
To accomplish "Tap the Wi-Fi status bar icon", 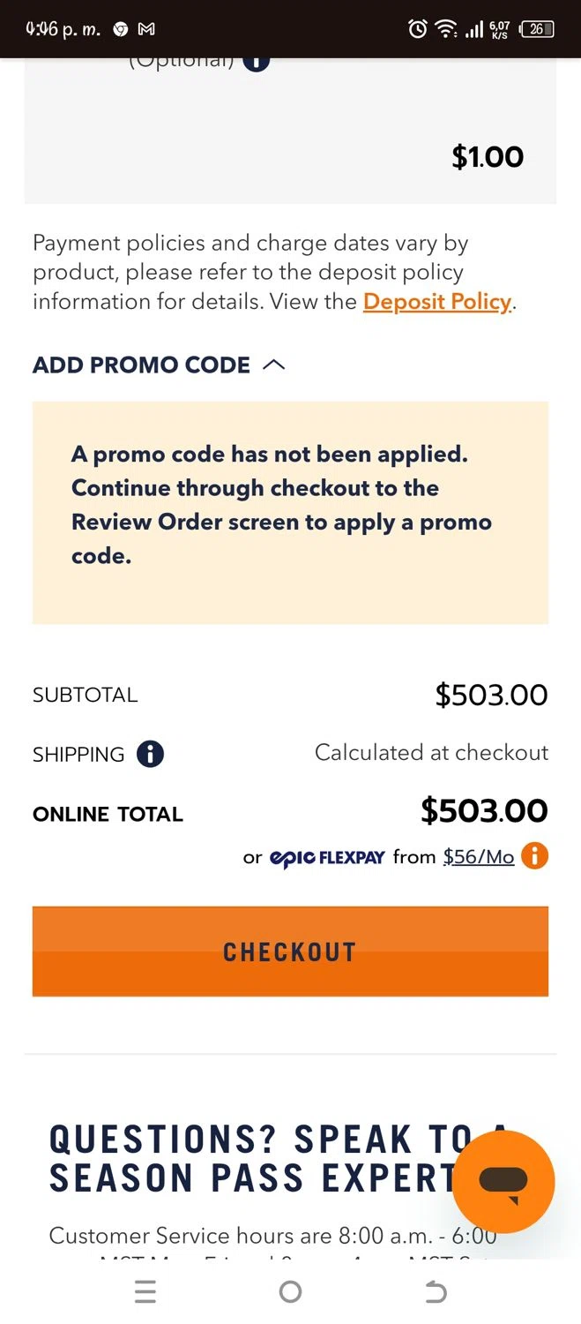I will (447, 29).
